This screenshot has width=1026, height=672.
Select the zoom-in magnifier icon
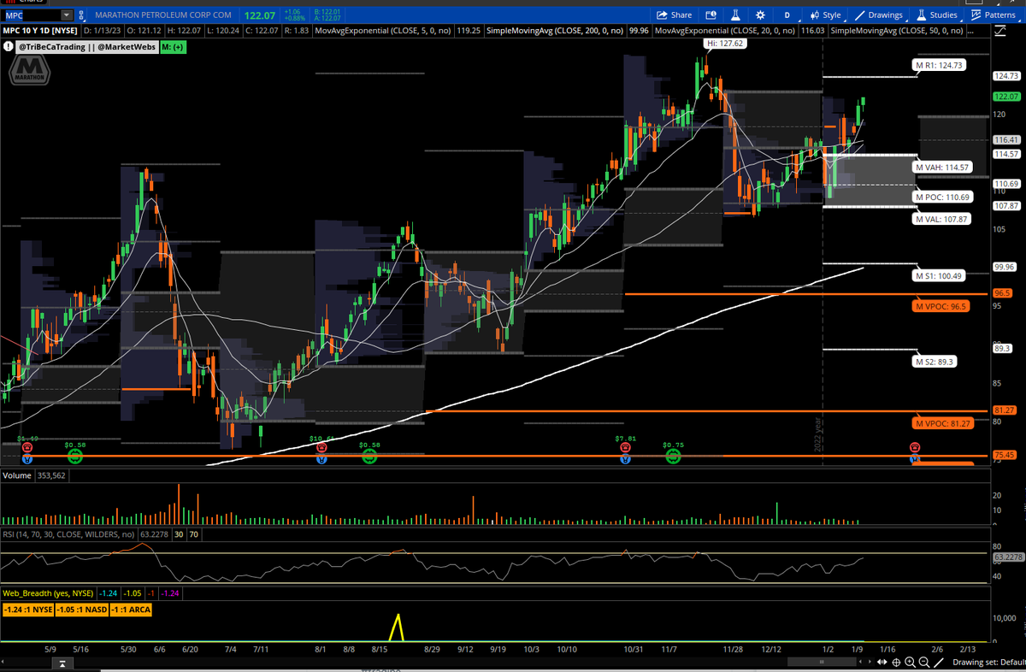point(909,662)
